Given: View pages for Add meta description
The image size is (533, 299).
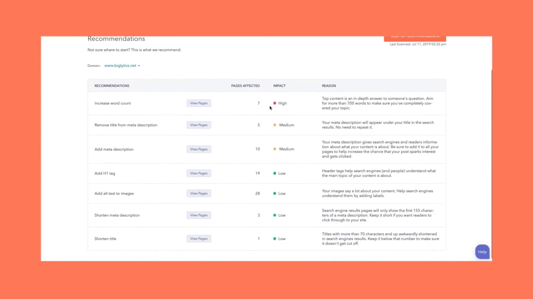Looking at the screenshot, I should (199, 149).
